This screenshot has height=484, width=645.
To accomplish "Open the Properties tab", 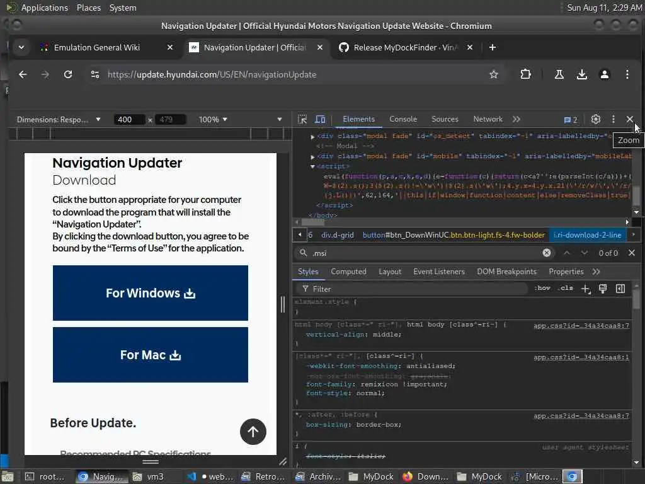I will coord(566,272).
